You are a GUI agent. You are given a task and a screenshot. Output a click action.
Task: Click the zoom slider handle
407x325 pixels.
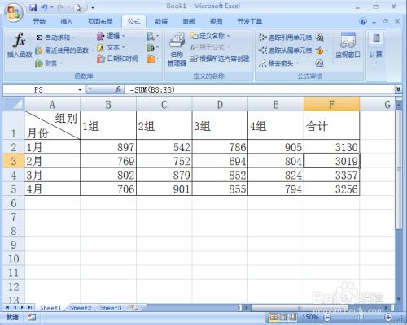point(361,317)
